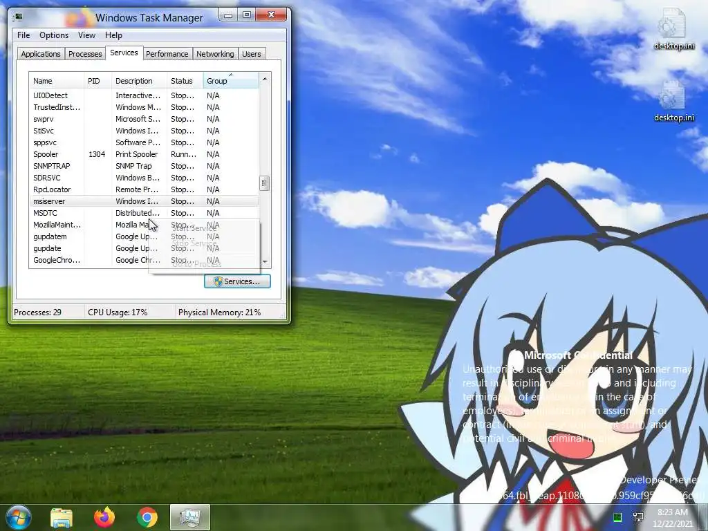Select the GoogleChro... service row

tap(144, 260)
